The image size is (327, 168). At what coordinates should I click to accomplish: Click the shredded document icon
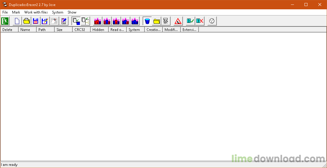pos(166,21)
